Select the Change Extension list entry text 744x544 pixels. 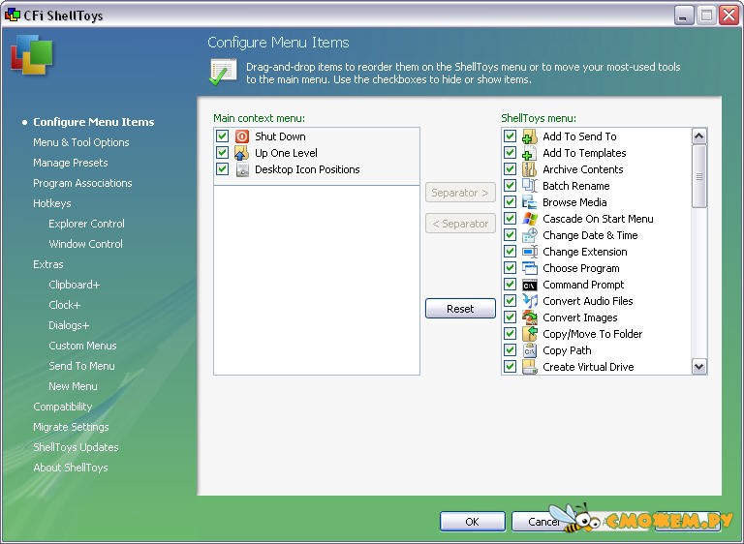click(x=585, y=252)
